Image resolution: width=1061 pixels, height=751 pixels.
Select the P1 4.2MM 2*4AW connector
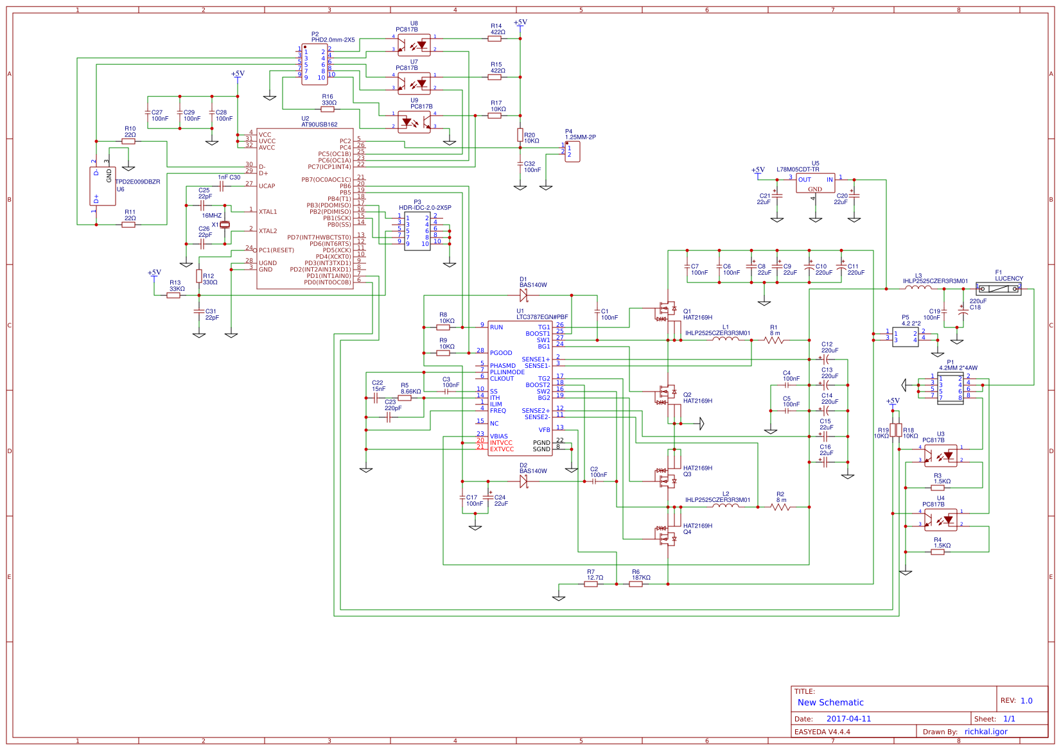click(x=951, y=388)
